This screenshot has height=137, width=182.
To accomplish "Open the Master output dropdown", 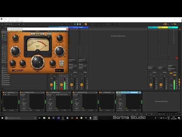I will coord(173,70).
